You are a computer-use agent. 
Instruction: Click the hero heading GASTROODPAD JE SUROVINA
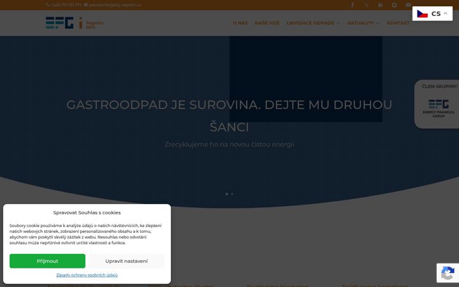pos(229,115)
